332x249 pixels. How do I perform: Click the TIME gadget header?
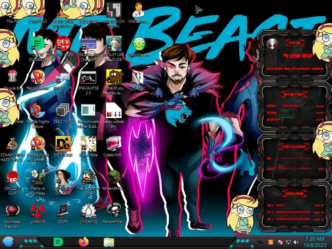294,43
